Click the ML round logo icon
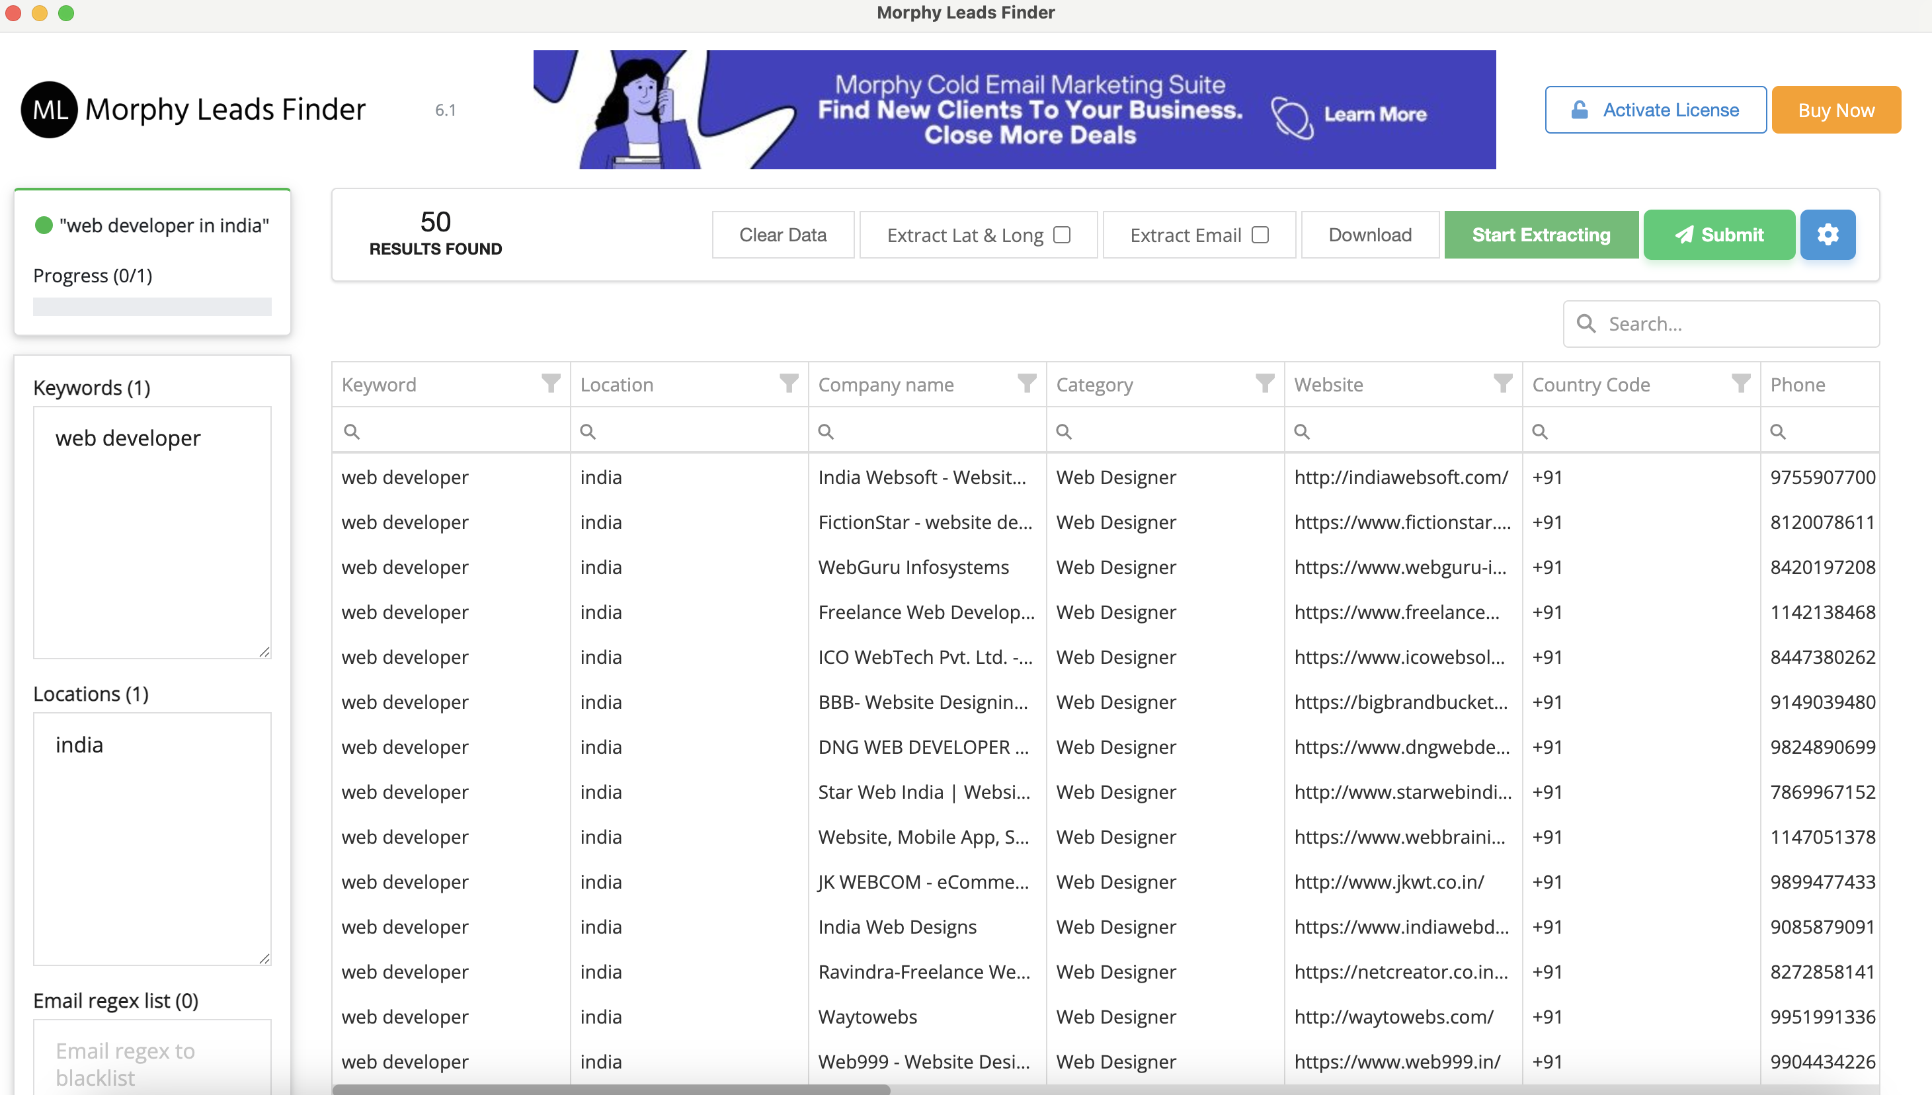1932x1095 pixels. [49, 110]
